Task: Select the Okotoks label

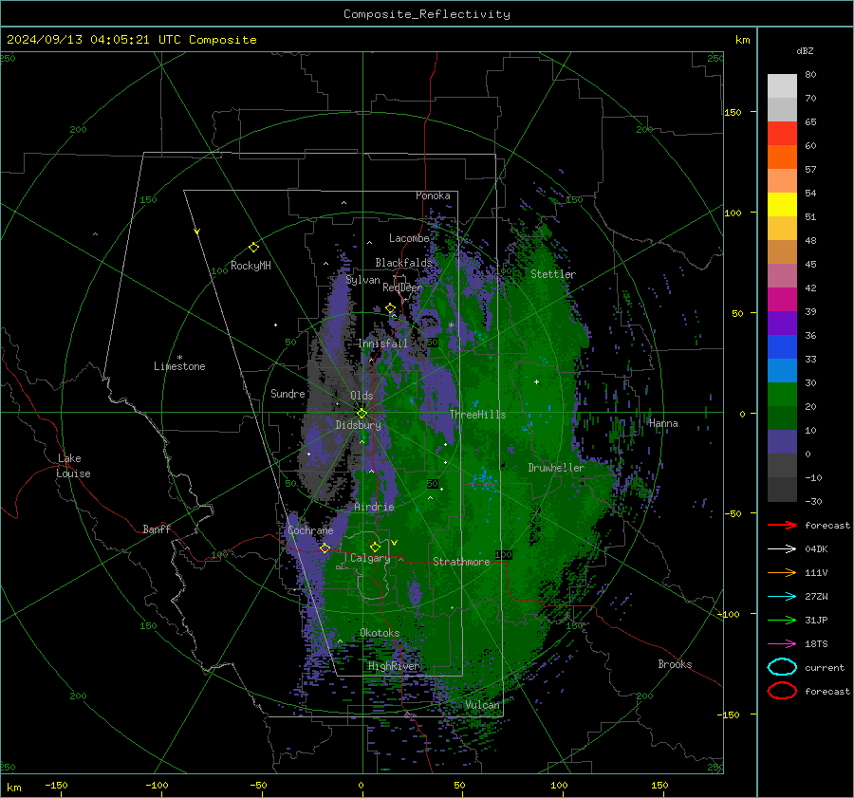Action: pyautogui.click(x=380, y=633)
